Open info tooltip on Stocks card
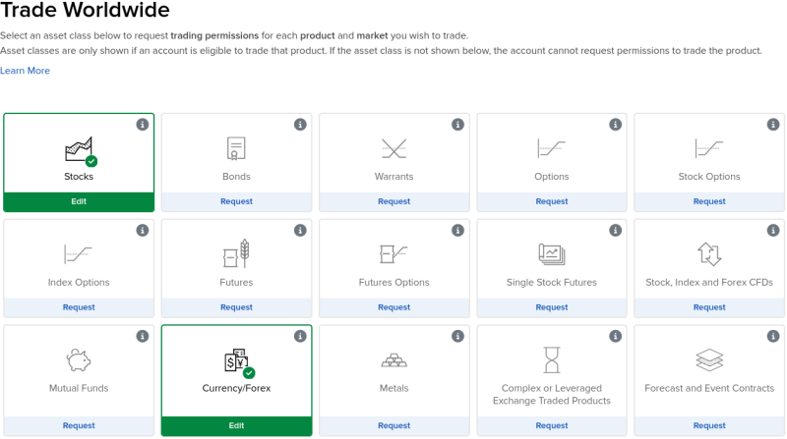Image resolution: width=787 pixels, height=439 pixels. [143, 125]
